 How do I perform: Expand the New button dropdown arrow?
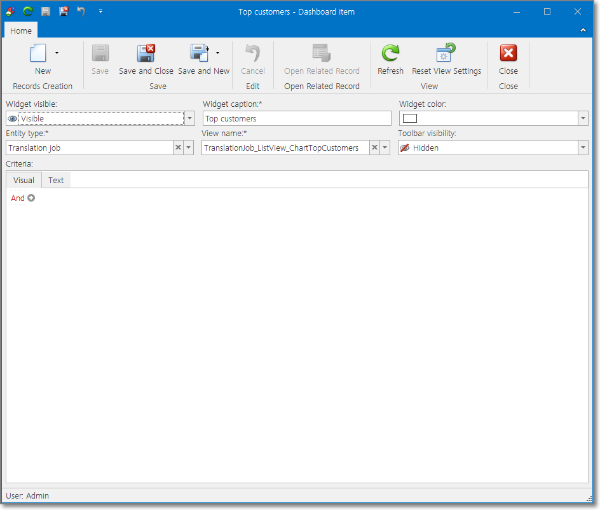pos(57,53)
